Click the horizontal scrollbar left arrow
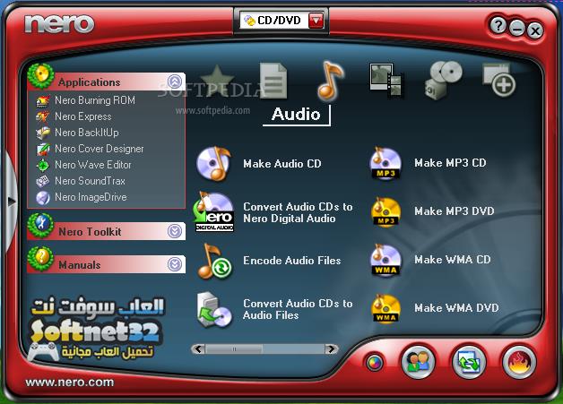 point(198,348)
